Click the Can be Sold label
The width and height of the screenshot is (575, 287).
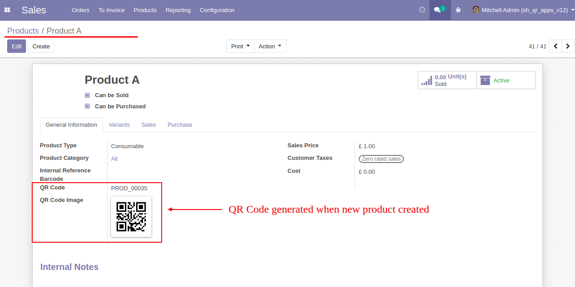pos(112,95)
